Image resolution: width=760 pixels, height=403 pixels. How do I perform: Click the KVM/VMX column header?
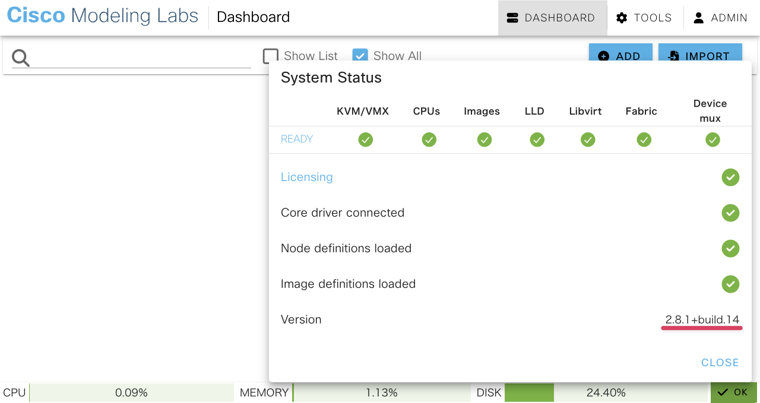[x=363, y=111]
